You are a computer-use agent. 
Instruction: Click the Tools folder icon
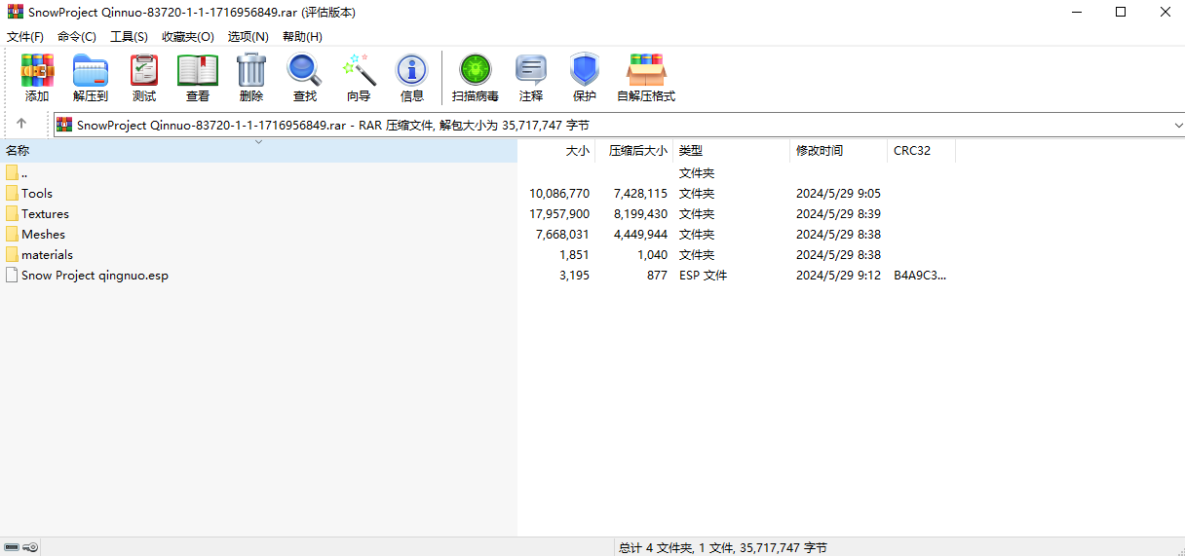pyautogui.click(x=12, y=193)
